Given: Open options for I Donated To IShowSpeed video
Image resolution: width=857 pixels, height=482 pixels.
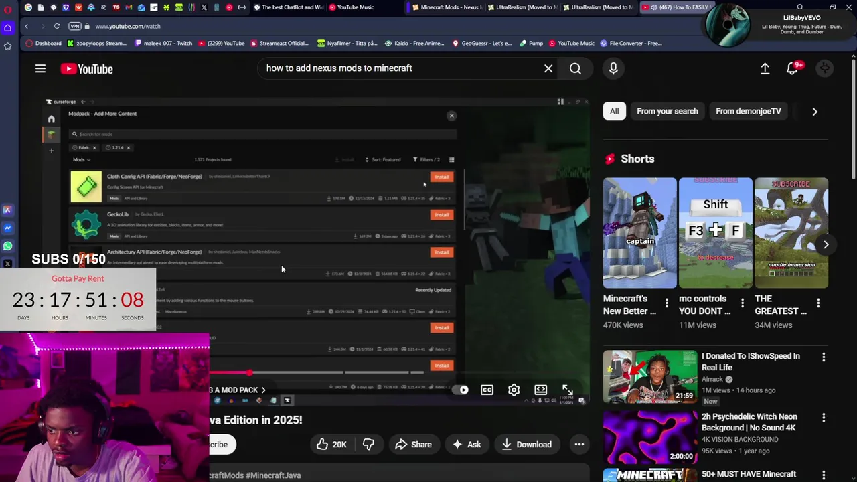Looking at the screenshot, I should [x=824, y=357].
